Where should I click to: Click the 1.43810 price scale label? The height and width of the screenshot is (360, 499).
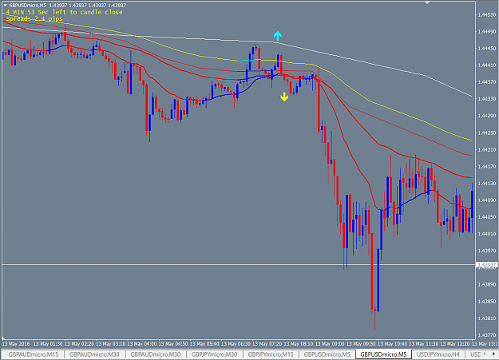[487, 318]
